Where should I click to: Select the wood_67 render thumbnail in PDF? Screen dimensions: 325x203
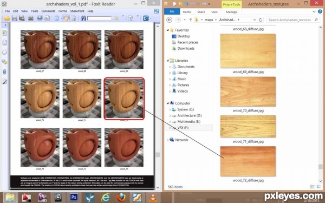tap(40, 49)
